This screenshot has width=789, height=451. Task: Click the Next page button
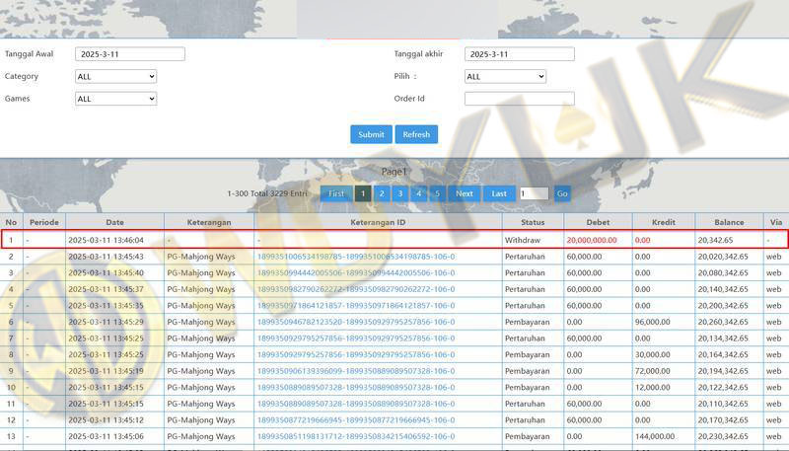pyautogui.click(x=465, y=193)
